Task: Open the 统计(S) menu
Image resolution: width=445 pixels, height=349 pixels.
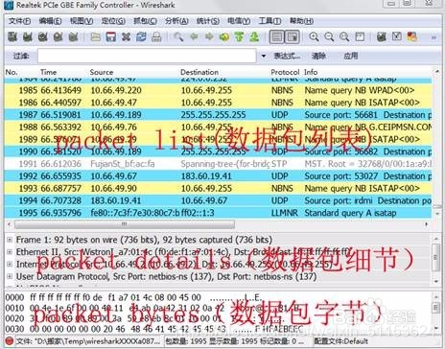Action: [208, 21]
